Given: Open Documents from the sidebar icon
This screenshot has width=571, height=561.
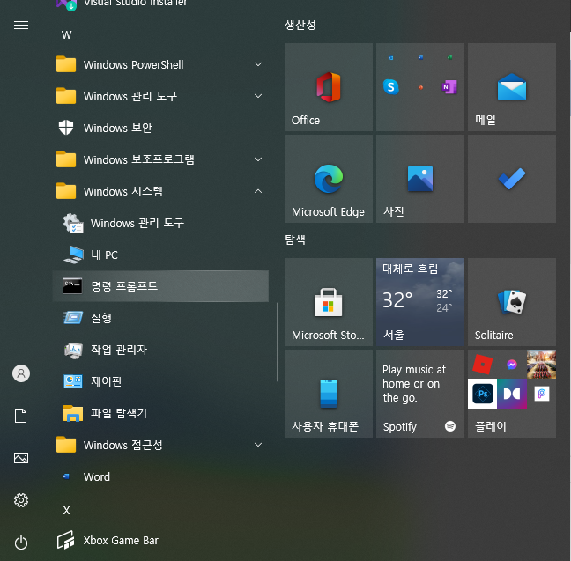Looking at the screenshot, I should click(x=21, y=416).
